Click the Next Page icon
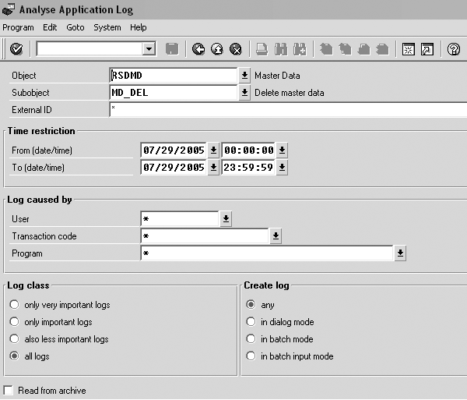The height and width of the screenshot is (400, 467). click(364, 49)
